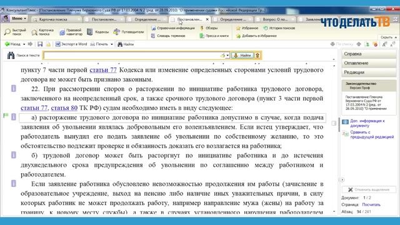The height and width of the screenshot is (225, 400).
Task: Open История поисков
Action: tap(279, 28)
